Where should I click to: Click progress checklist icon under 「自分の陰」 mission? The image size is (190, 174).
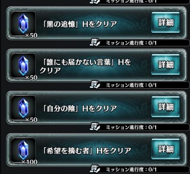tap(94, 127)
